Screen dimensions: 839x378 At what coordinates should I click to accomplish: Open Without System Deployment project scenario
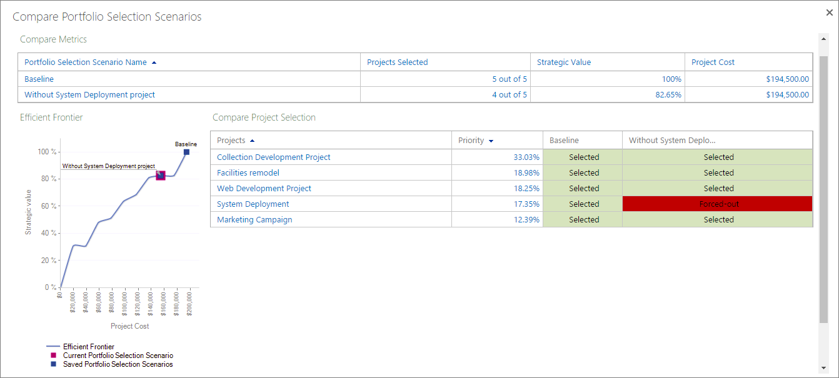pos(89,95)
